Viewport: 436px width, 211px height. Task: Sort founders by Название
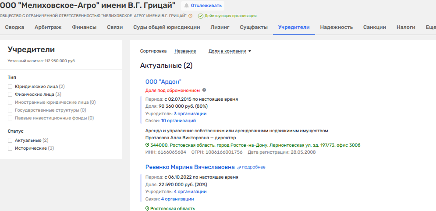tap(185, 51)
